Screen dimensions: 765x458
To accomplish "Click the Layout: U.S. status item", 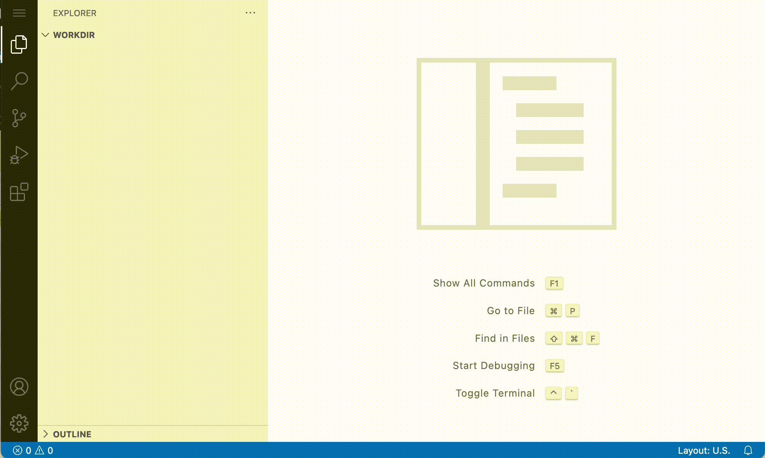I will (704, 450).
